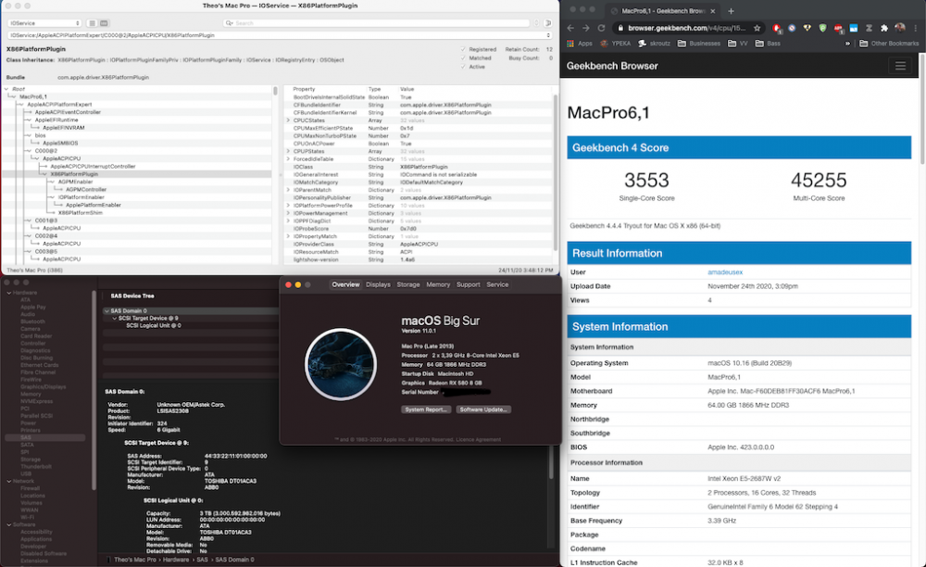Collapse SCSI Target Device @ 9 node
The height and width of the screenshot is (567, 926).
(x=114, y=319)
